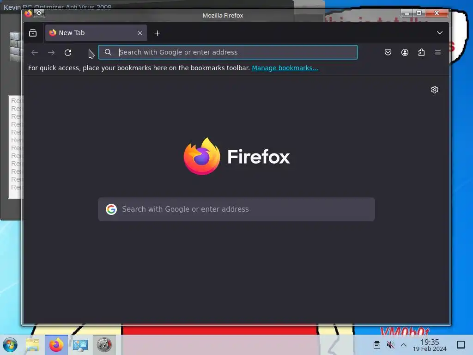Toggle the on-all-desktops titlebar button
Screen dimensions: 473x355
(x=39, y=13)
